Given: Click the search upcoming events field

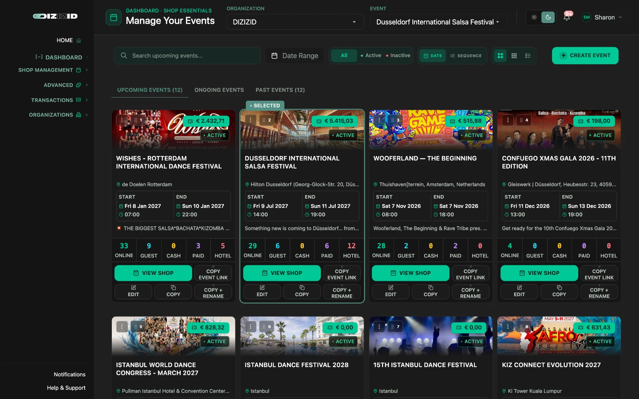Looking at the screenshot, I should pos(187,56).
